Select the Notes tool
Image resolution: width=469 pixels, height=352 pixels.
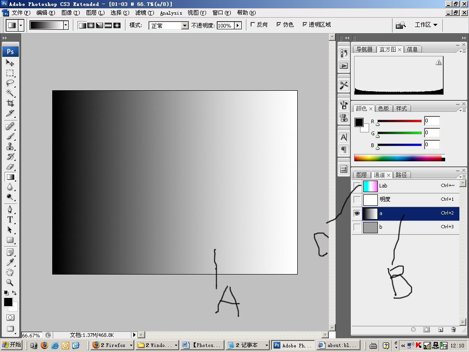pos(10,253)
